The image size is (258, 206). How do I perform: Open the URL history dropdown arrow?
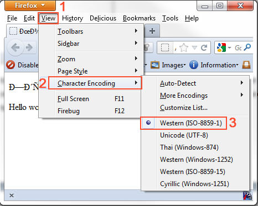coord(194,48)
